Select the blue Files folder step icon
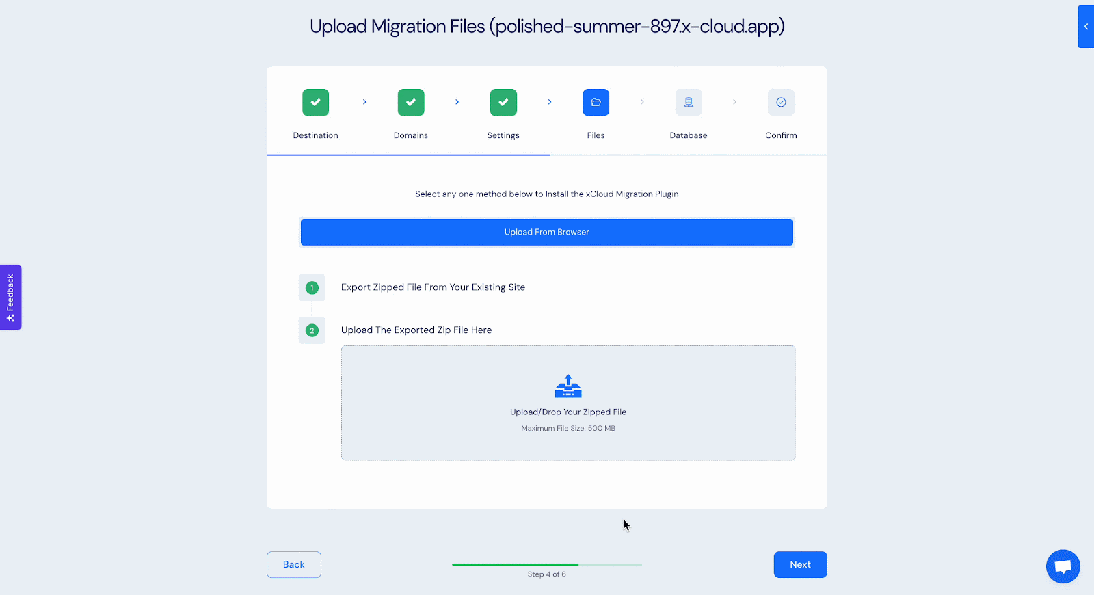 pos(596,103)
